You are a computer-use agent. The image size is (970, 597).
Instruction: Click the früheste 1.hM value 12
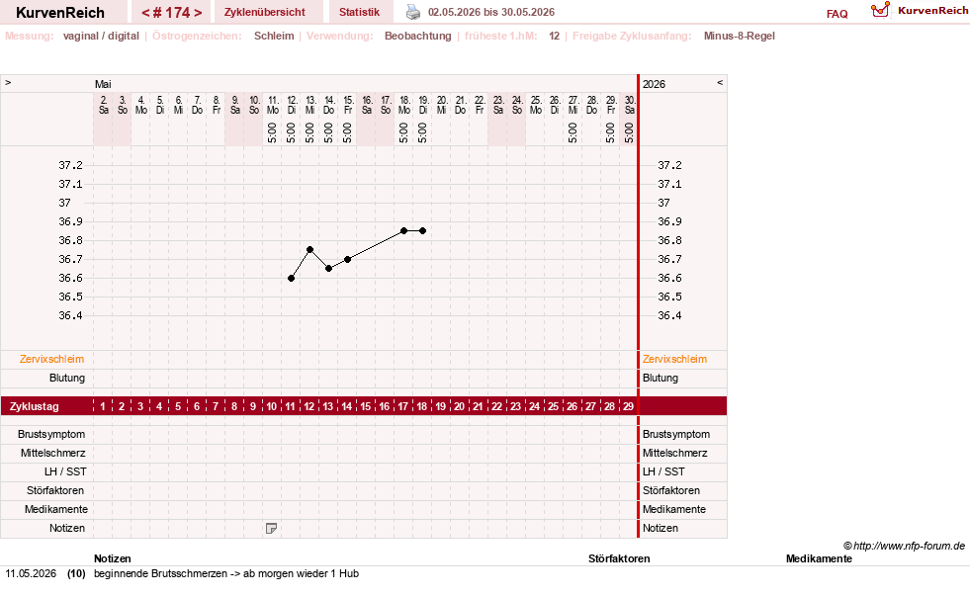click(554, 36)
